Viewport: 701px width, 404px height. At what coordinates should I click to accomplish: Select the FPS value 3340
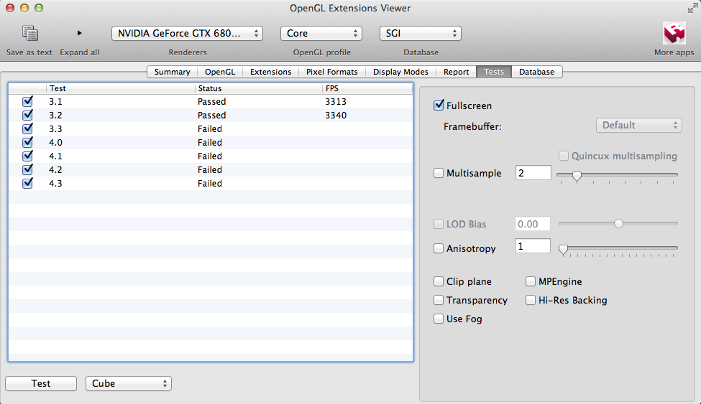point(336,116)
